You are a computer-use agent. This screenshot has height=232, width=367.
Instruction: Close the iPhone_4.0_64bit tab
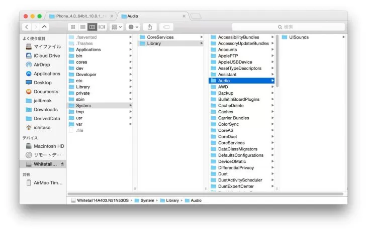tap(112, 16)
